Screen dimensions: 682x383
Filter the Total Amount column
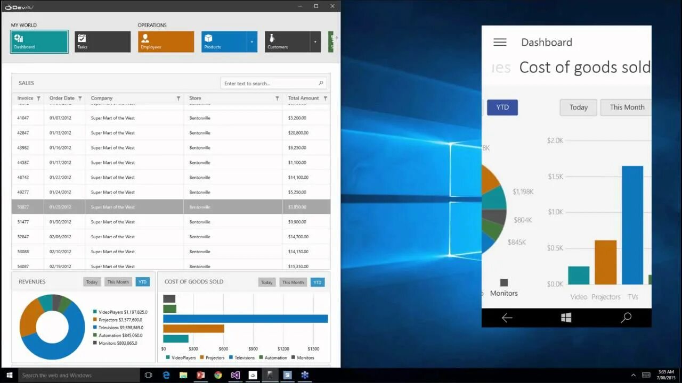pos(326,98)
